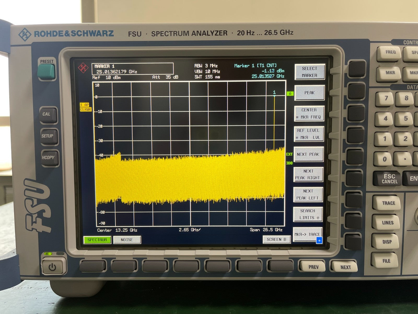Click the blue arrow side-menu indicator
The height and width of the screenshot is (314, 418).
[319, 240]
